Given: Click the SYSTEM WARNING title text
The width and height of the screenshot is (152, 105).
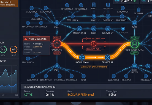Looking at the screenshot, I should click(x=37, y=39).
